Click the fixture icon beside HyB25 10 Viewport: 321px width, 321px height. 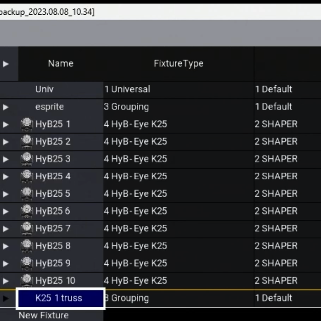pos(27,281)
